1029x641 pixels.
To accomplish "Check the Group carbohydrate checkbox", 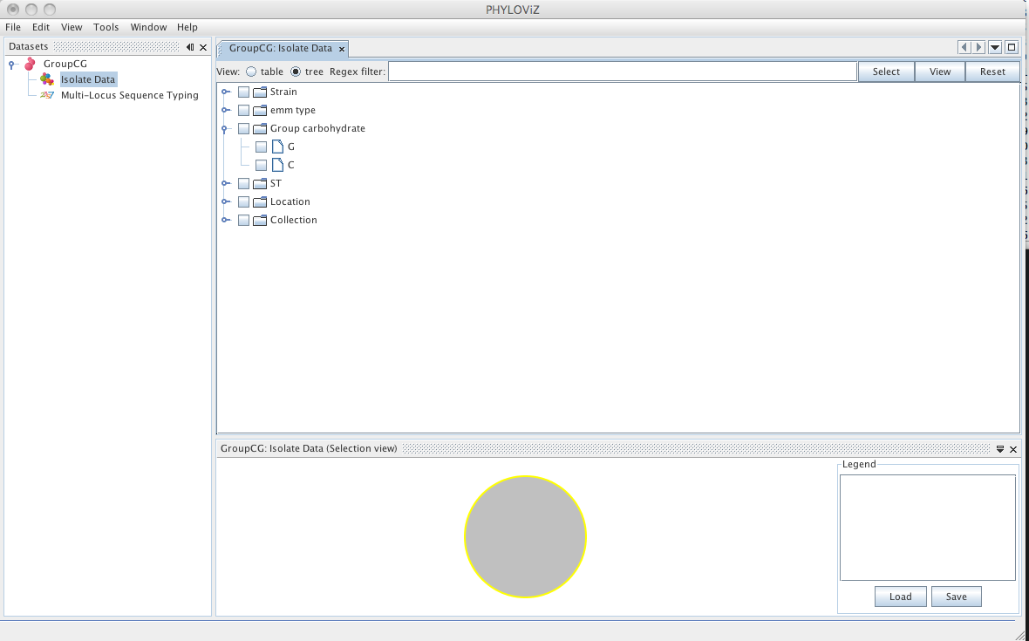I will (x=243, y=128).
